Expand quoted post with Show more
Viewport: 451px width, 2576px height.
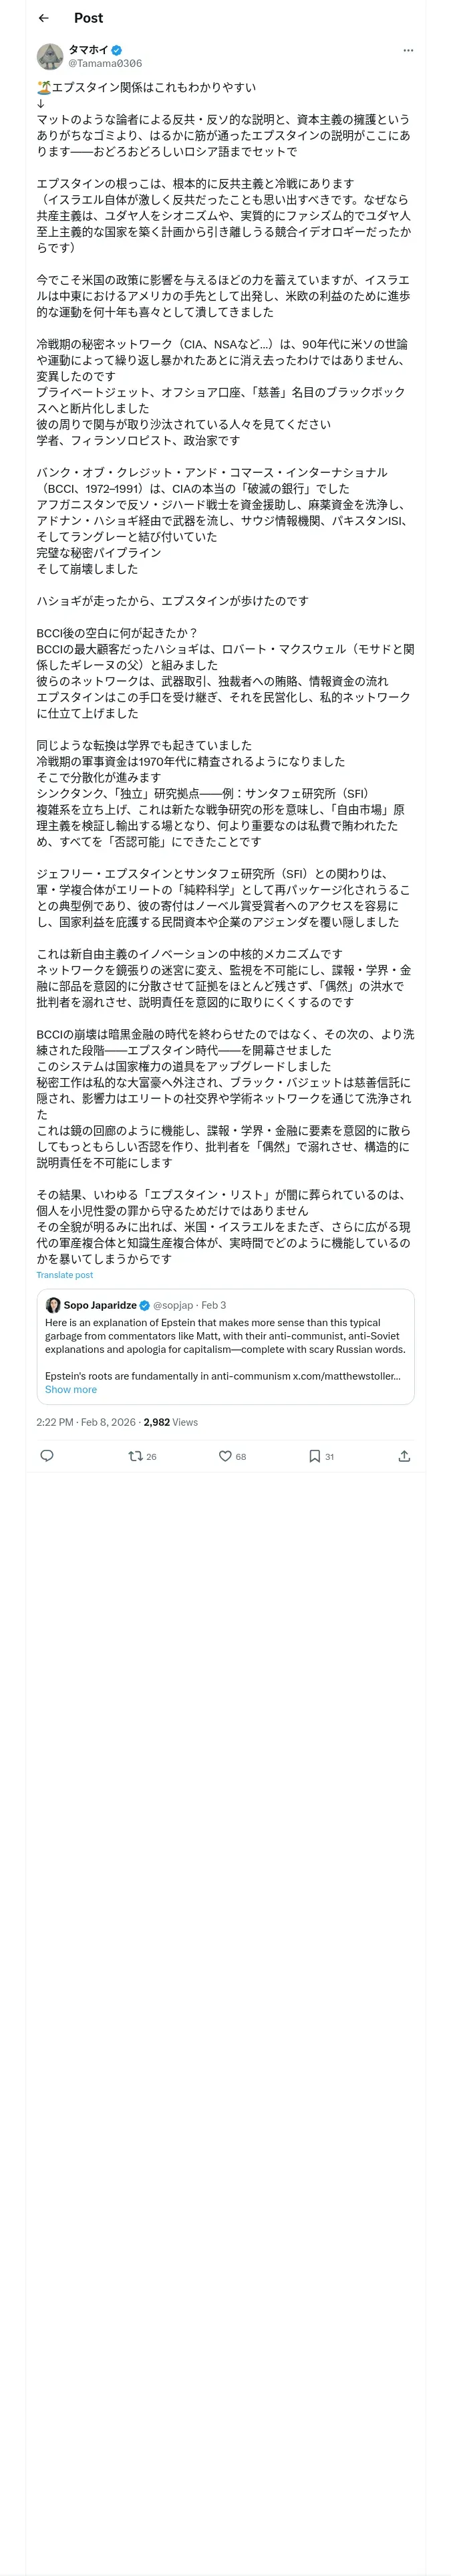point(71,1389)
